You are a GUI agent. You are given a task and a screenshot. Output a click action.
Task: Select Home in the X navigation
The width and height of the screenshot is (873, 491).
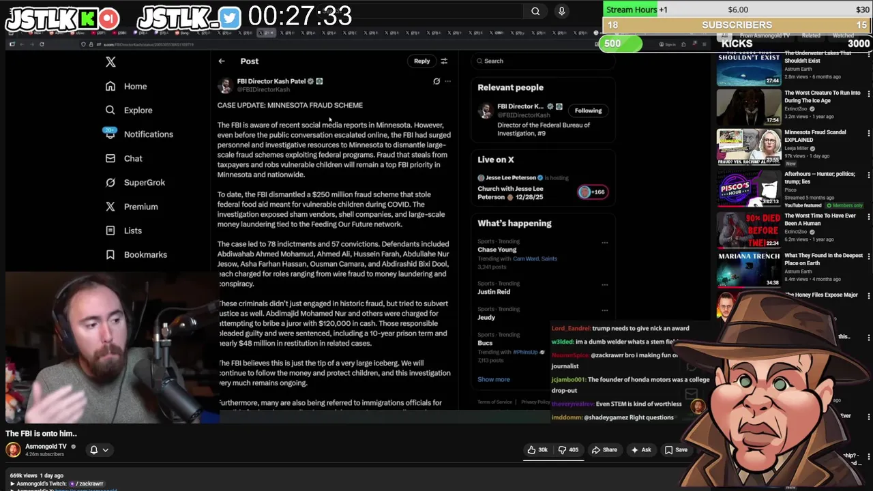pyautogui.click(x=135, y=86)
